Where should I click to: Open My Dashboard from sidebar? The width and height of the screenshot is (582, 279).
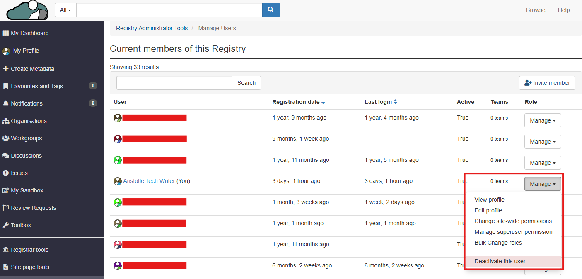29,33
